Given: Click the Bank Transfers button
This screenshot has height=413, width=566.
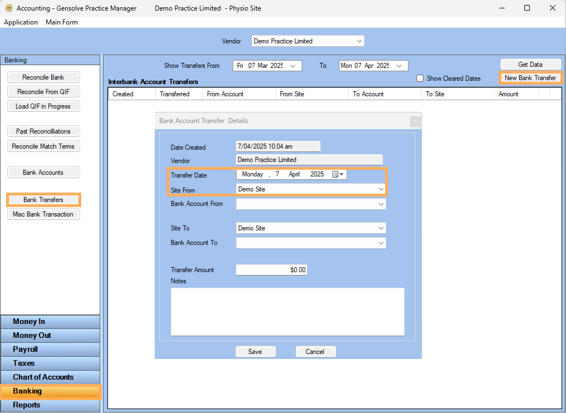Looking at the screenshot, I should pyautogui.click(x=43, y=200).
